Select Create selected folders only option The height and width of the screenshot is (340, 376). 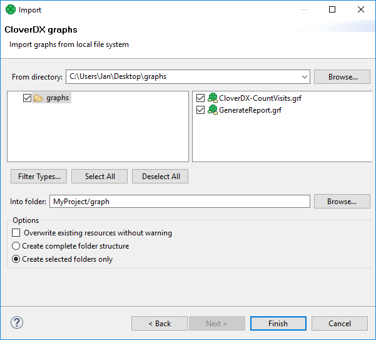[16, 259]
